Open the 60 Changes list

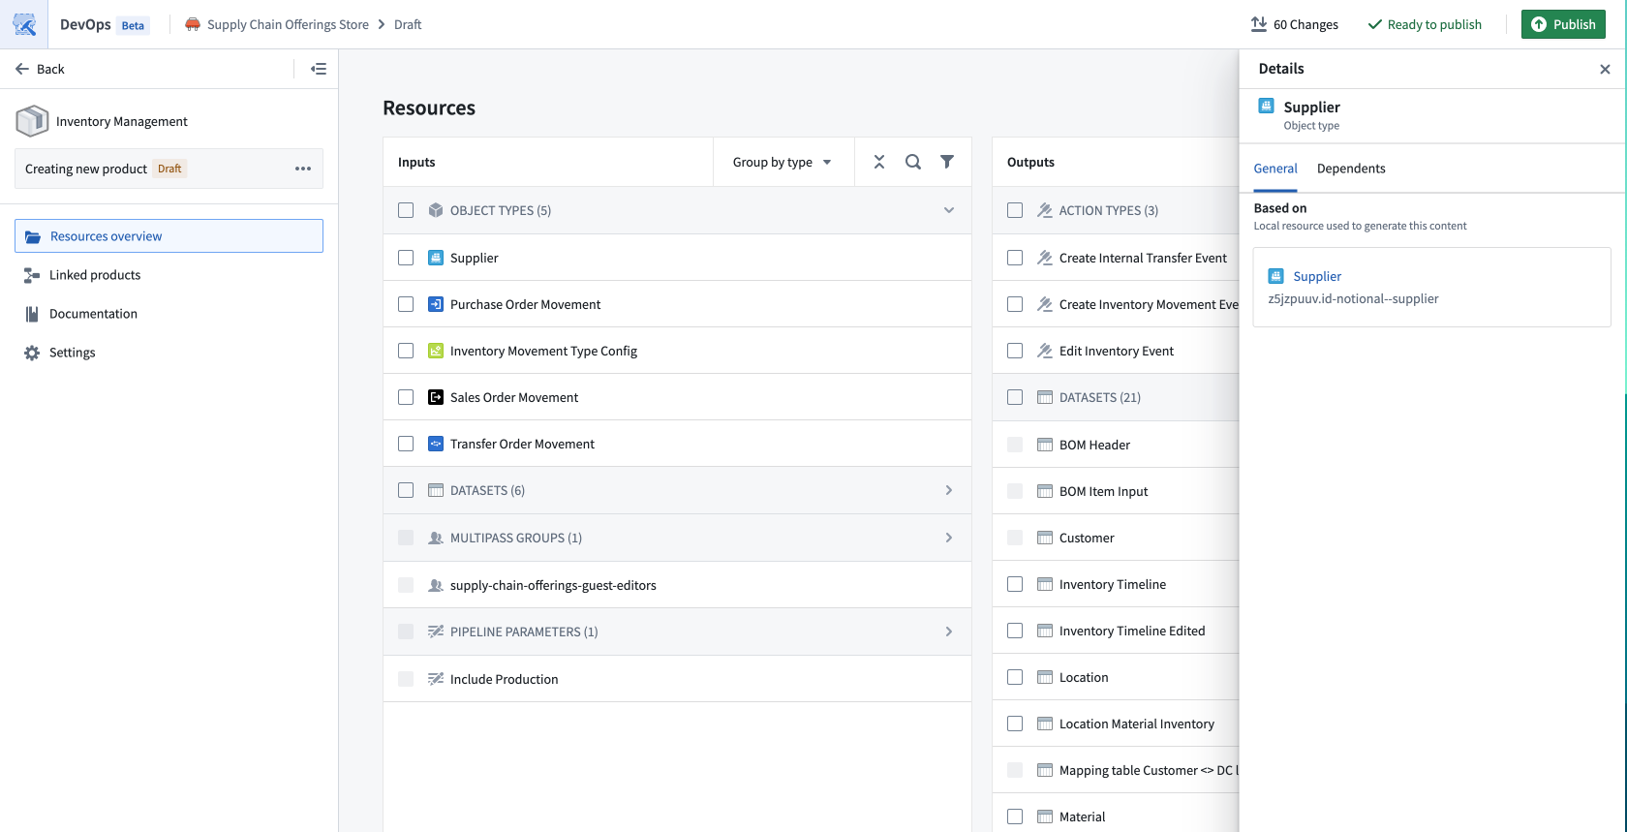(x=1295, y=24)
